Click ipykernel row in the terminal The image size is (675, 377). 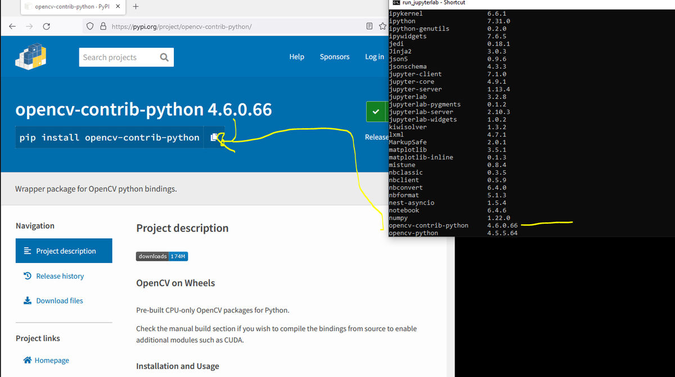pyautogui.click(x=448, y=13)
